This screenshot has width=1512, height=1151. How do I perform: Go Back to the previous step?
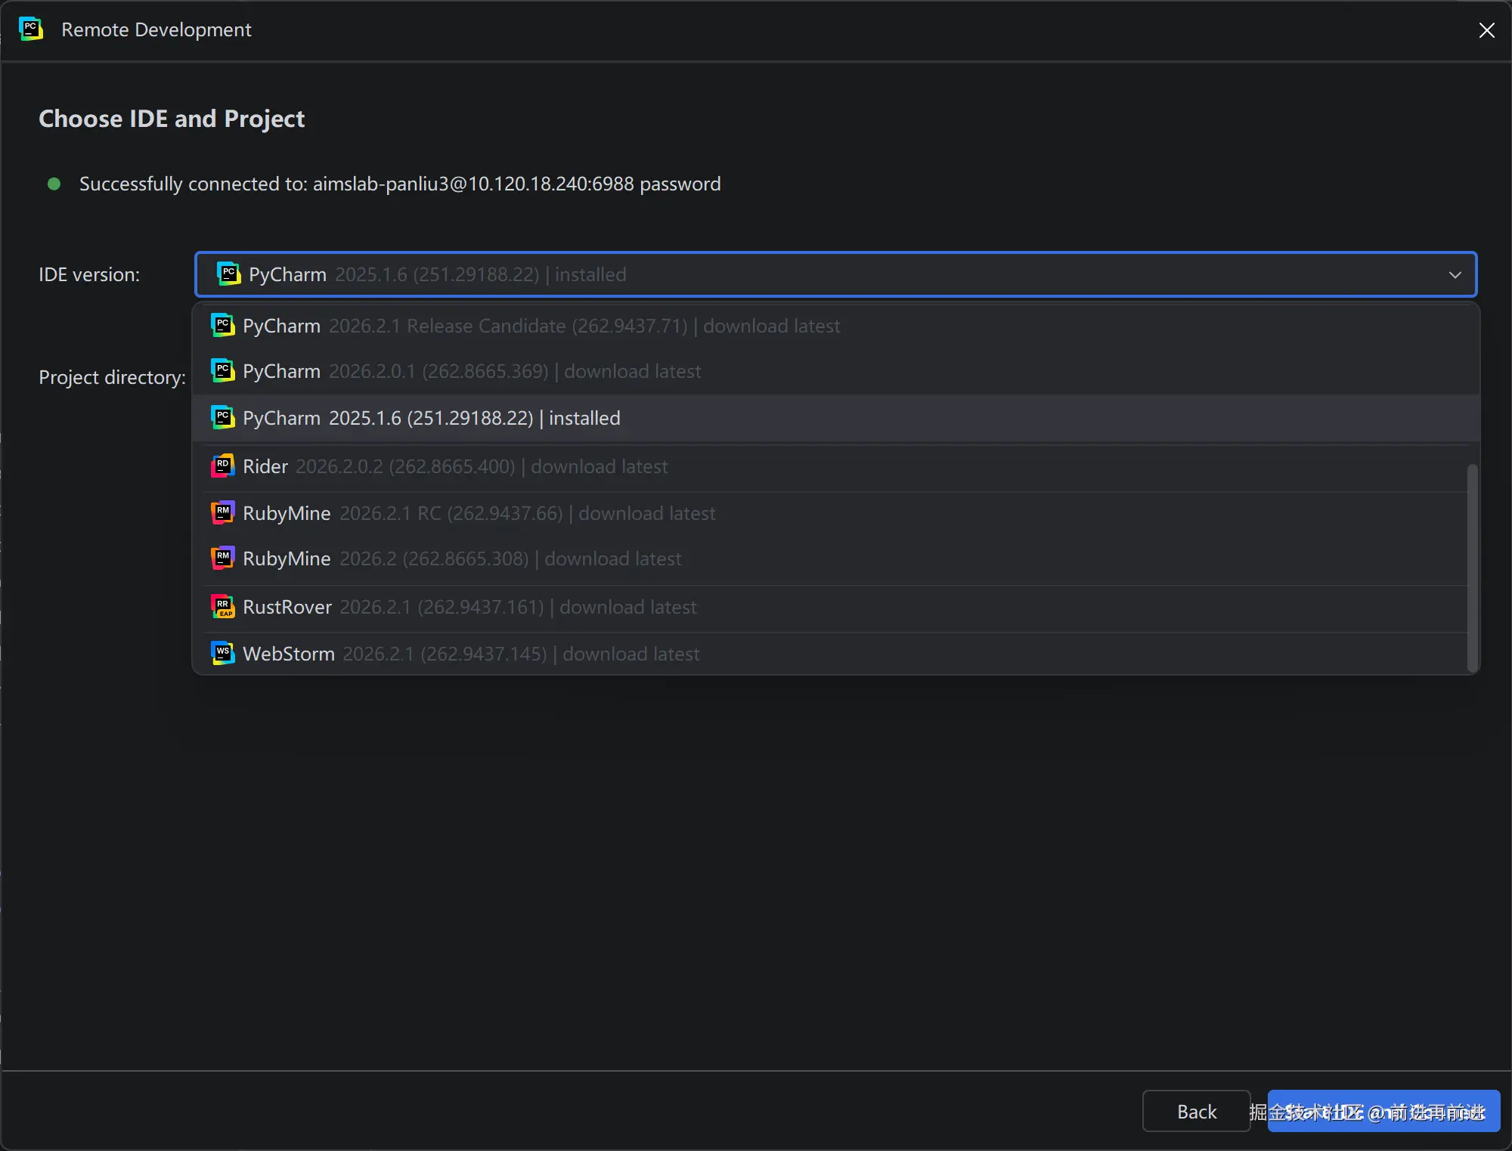point(1196,1111)
